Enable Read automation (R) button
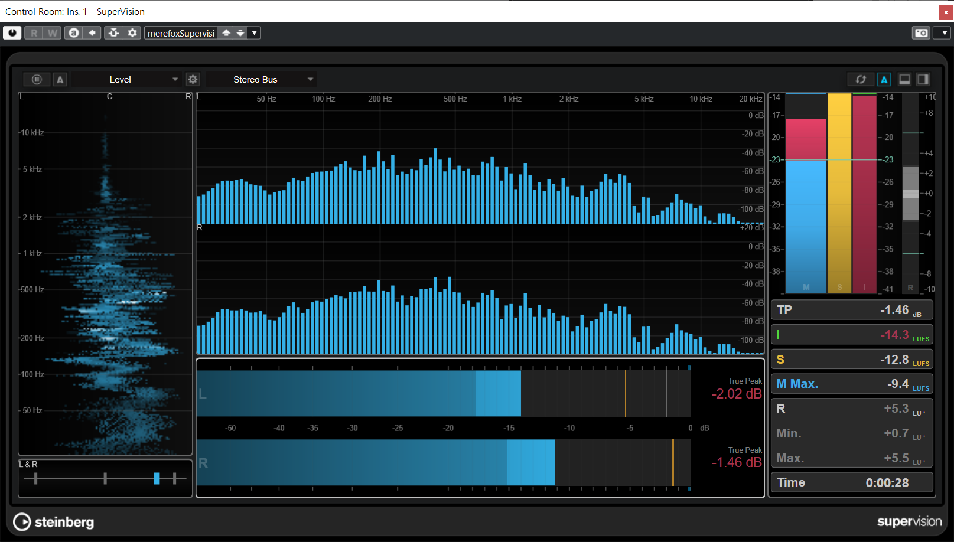The height and width of the screenshot is (542, 954). (34, 33)
